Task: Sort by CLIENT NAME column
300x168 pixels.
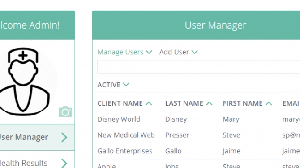Action: click(125, 103)
